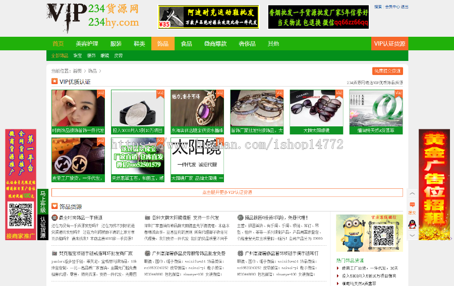
Task: Click avatar icon beside 广州高端奢侈品首饰项链
Action: [240, 253]
